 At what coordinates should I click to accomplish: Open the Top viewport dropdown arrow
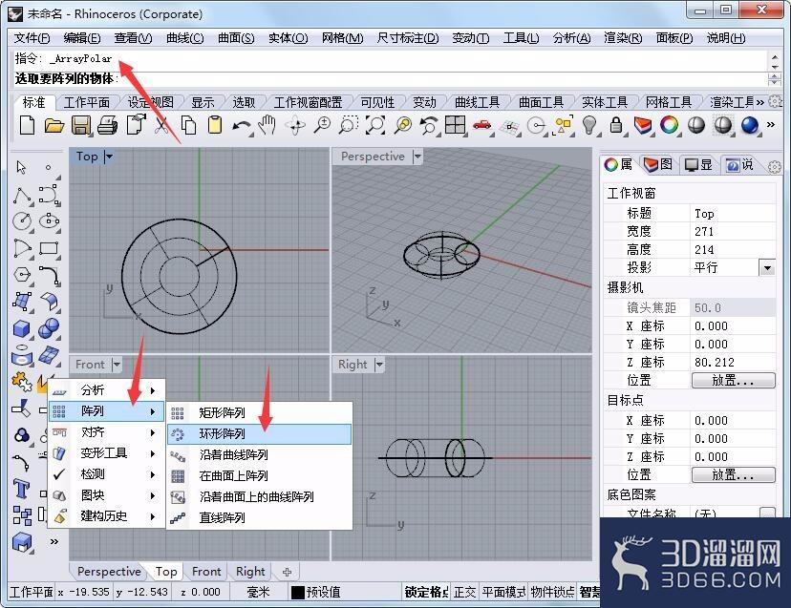point(109,157)
